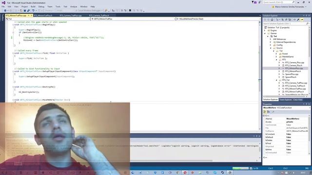
Task: Open the Toolbox side tab
Action: point(2,17)
